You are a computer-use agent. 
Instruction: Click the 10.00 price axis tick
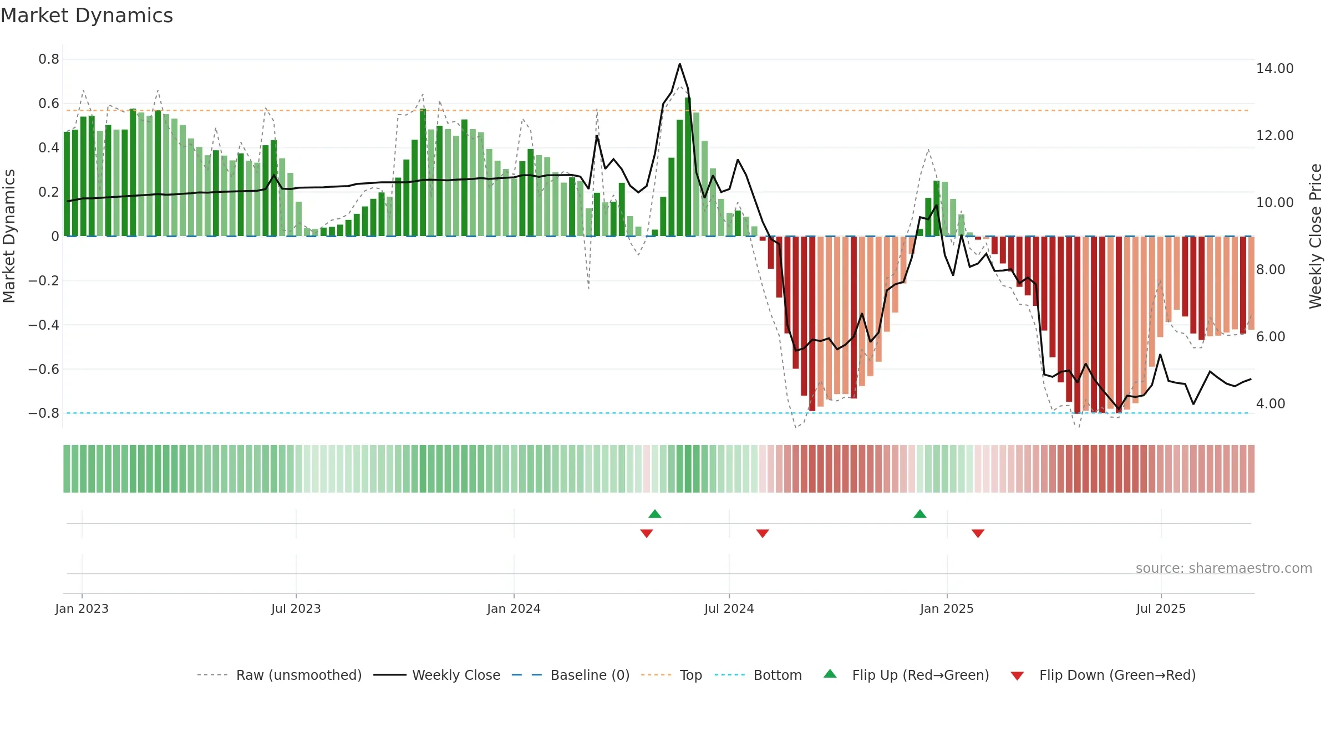pos(1275,202)
